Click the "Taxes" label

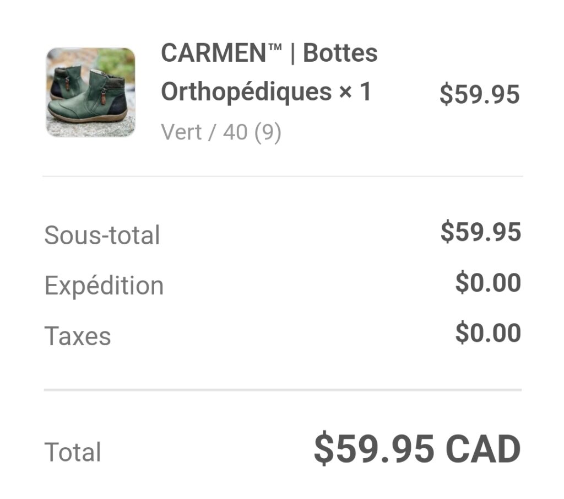point(78,336)
